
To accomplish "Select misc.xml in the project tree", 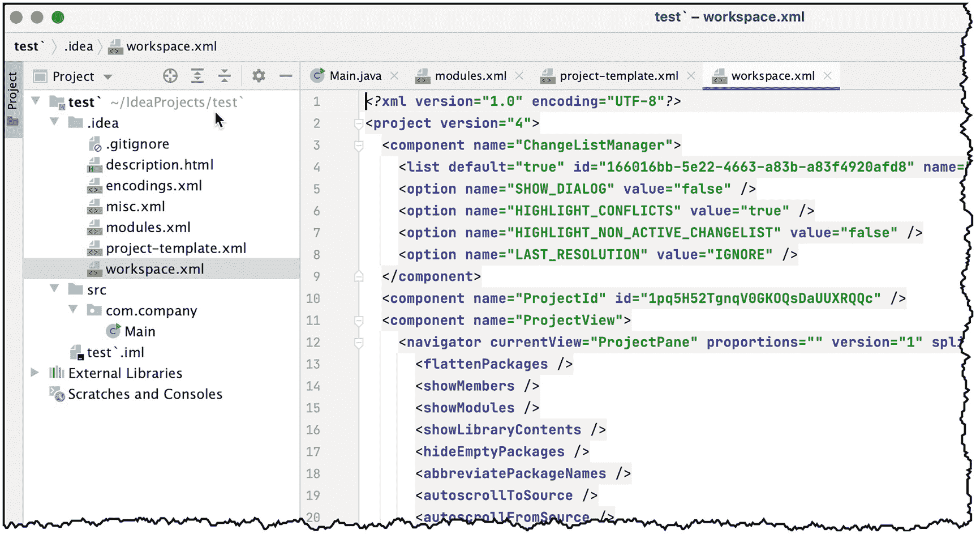I will coord(135,207).
